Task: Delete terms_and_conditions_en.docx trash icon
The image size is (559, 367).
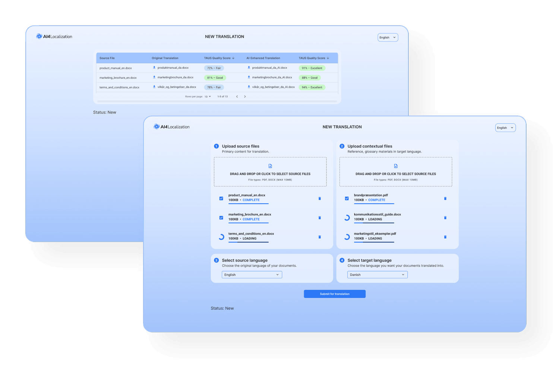Action: tap(319, 237)
